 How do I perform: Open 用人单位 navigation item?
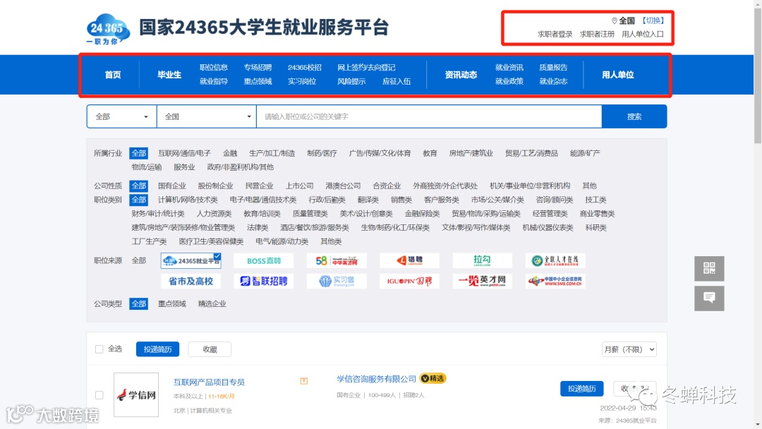[x=617, y=75]
